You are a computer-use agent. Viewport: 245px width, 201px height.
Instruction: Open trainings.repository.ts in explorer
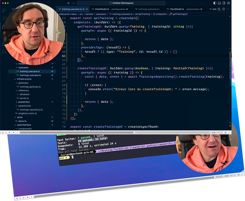[31, 110]
